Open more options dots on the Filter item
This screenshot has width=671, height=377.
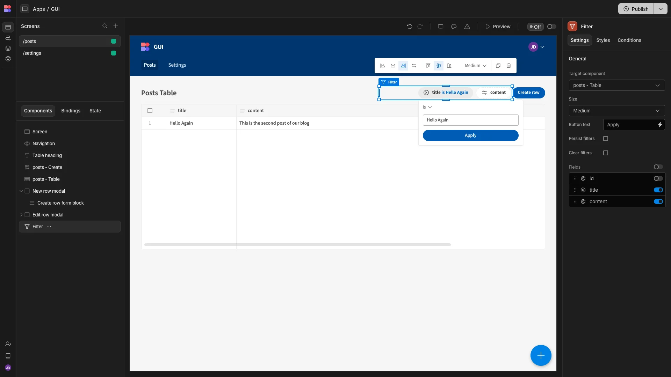[x=49, y=227]
